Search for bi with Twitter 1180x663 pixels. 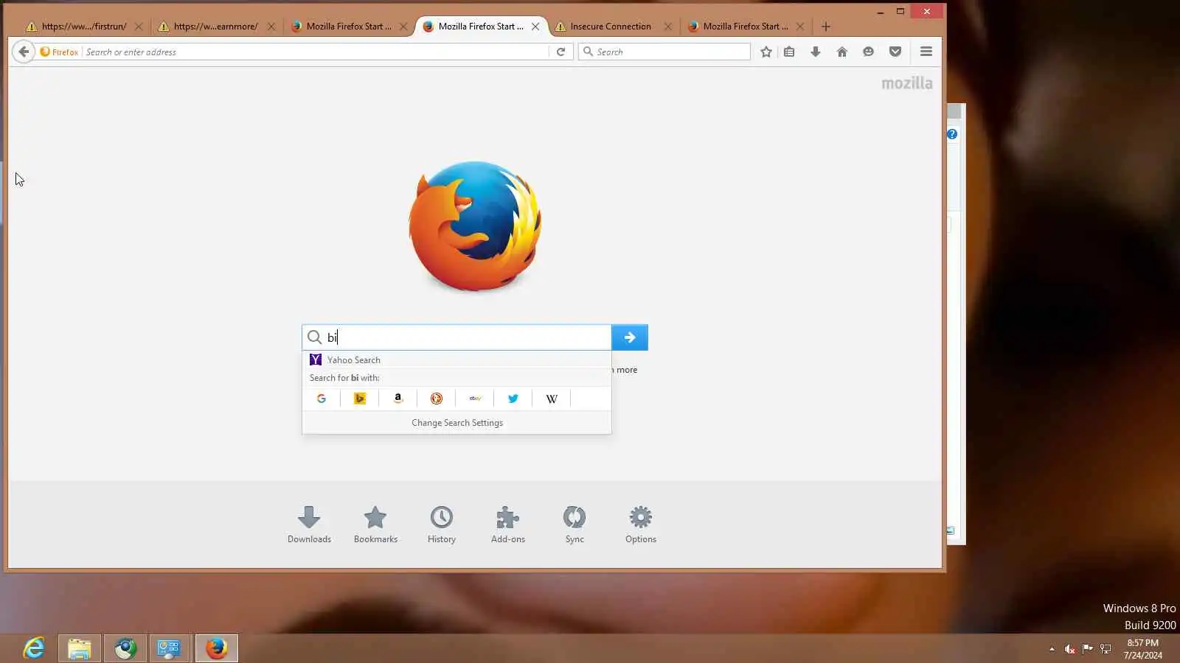coord(513,399)
